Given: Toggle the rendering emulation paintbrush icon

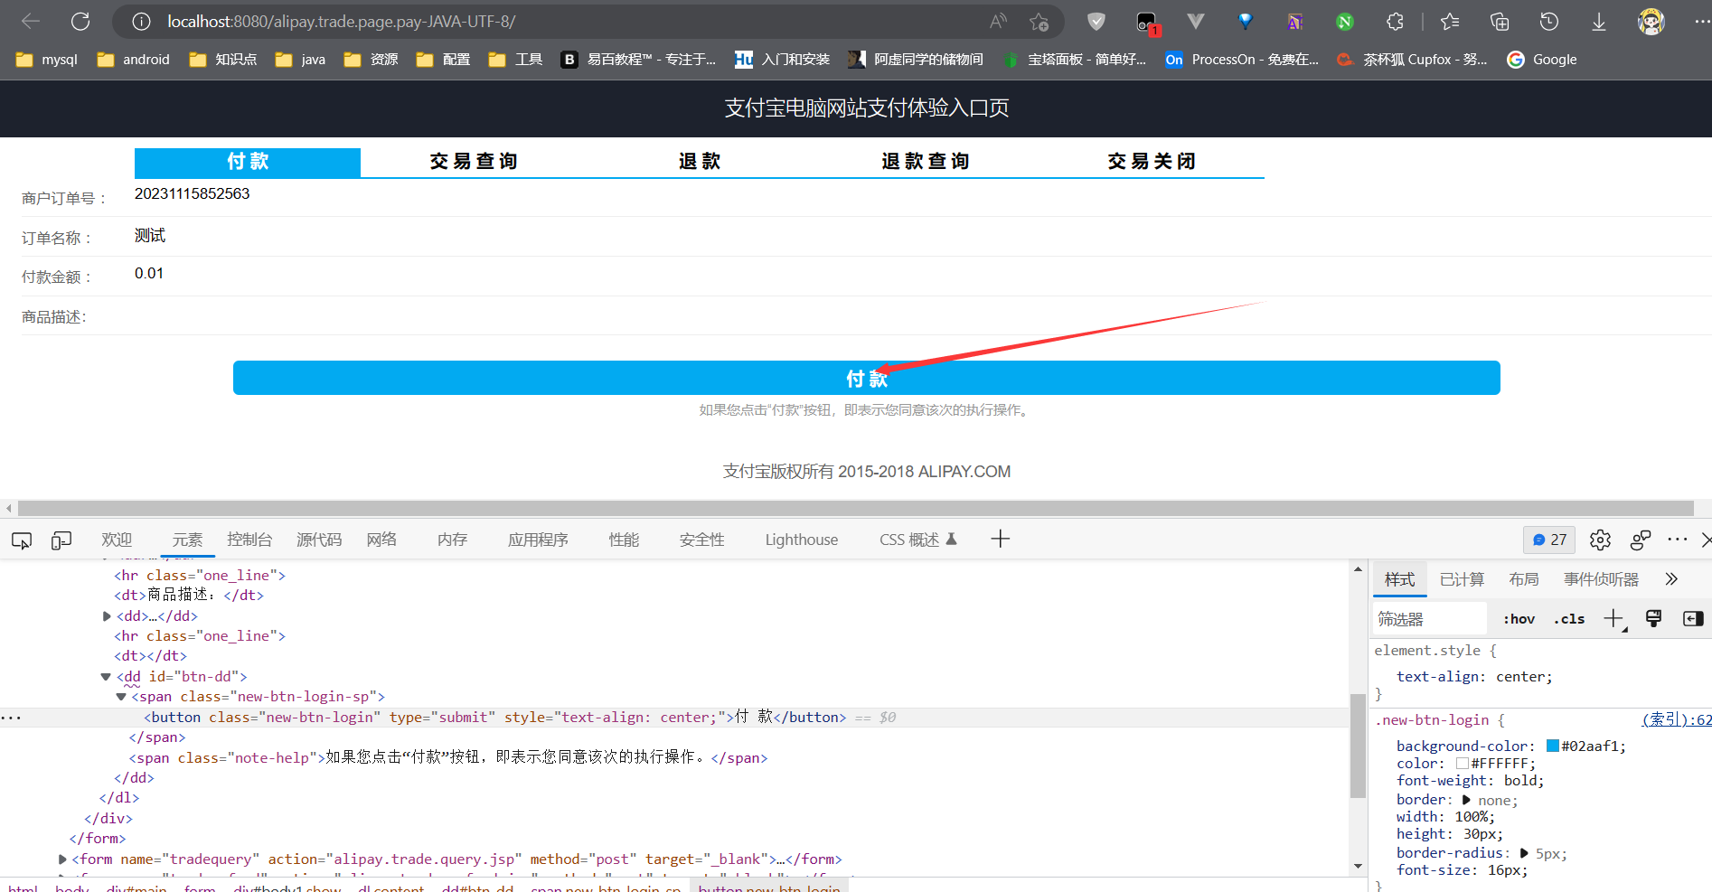Looking at the screenshot, I should [1653, 618].
